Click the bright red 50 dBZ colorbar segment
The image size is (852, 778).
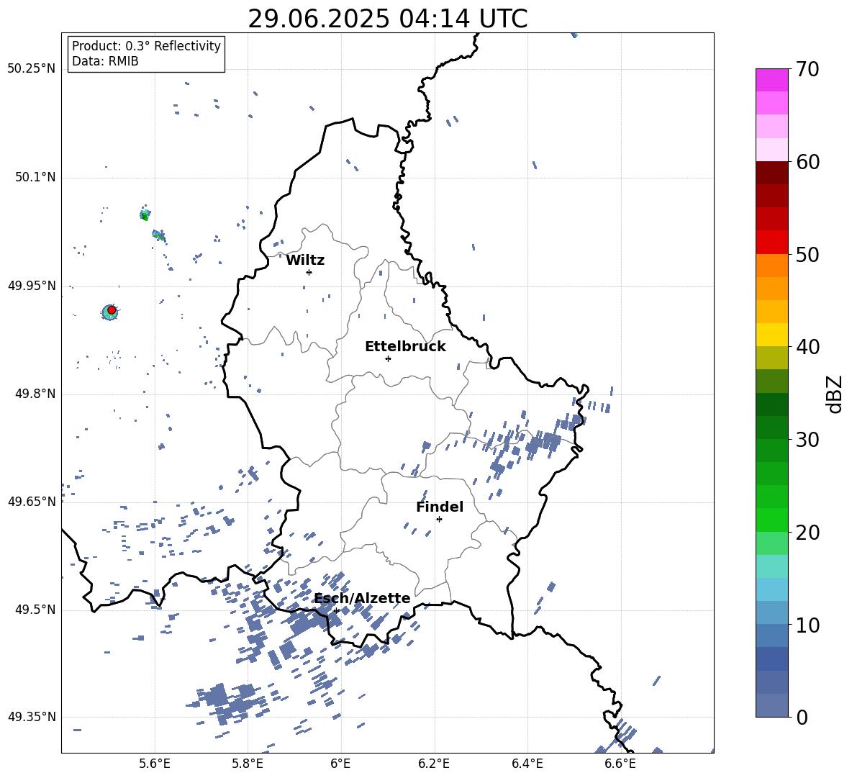tap(771, 243)
